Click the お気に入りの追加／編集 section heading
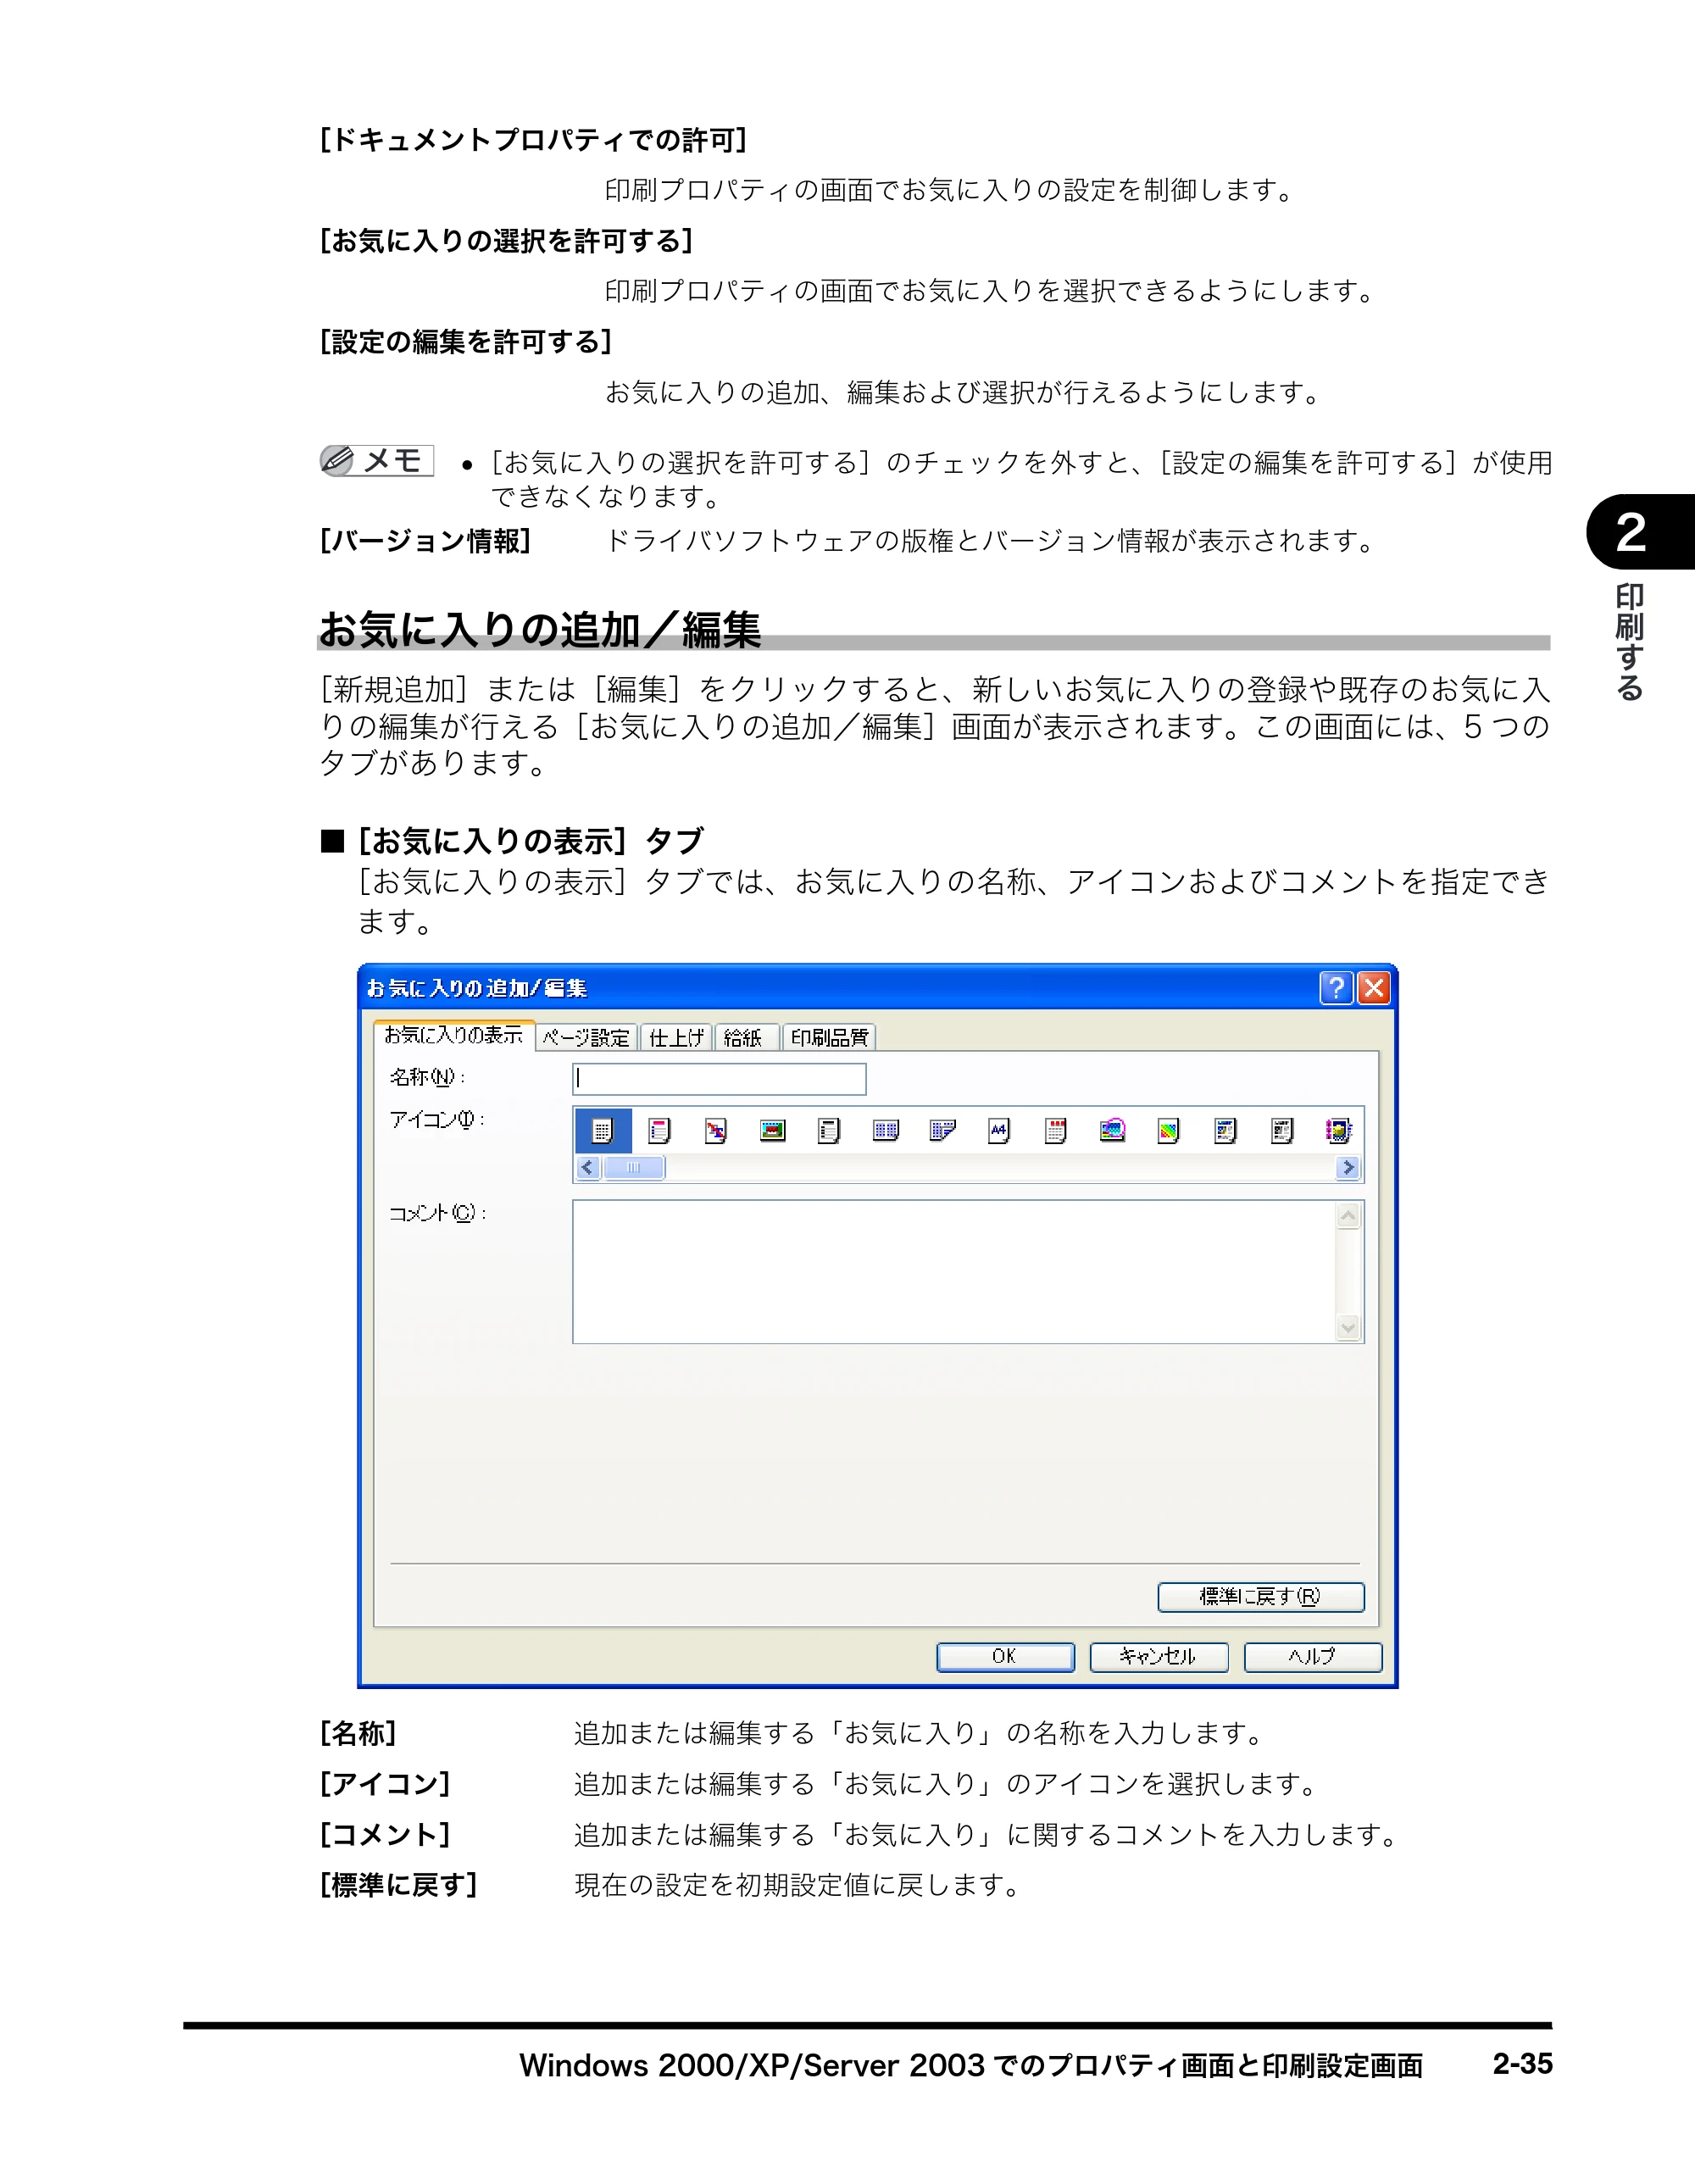This screenshot has height=2184, width=1695. [x=540, y=630]
